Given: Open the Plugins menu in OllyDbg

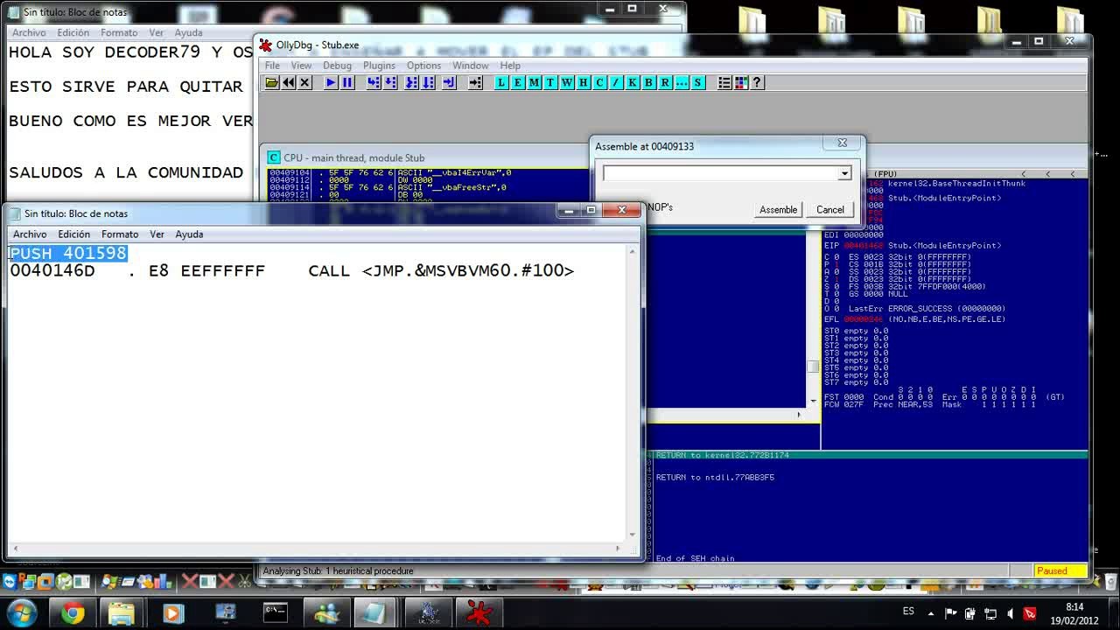Looking at the screenshot, I should pyautogui.click(x=379, y=66).
